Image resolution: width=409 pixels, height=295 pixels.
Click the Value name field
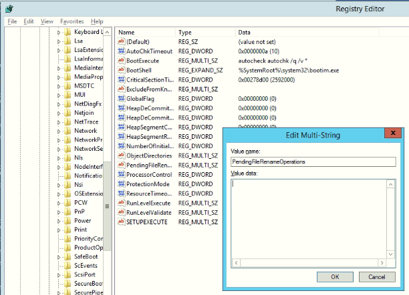(x=313, y=162)
